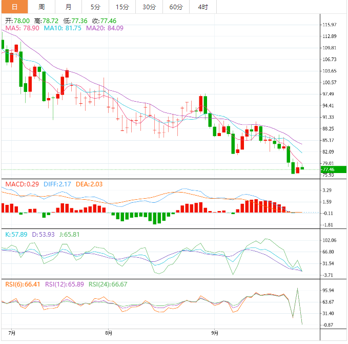Click the 91.33 price axis label
This screenshot has height=344, width=348.
click(x=328, y=117)
